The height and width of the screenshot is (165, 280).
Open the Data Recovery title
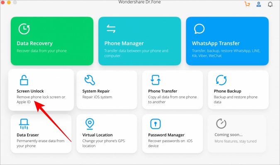pos(35,44)
